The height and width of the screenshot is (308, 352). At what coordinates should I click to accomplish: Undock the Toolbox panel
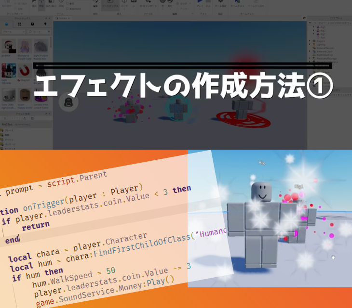[46, 18]
